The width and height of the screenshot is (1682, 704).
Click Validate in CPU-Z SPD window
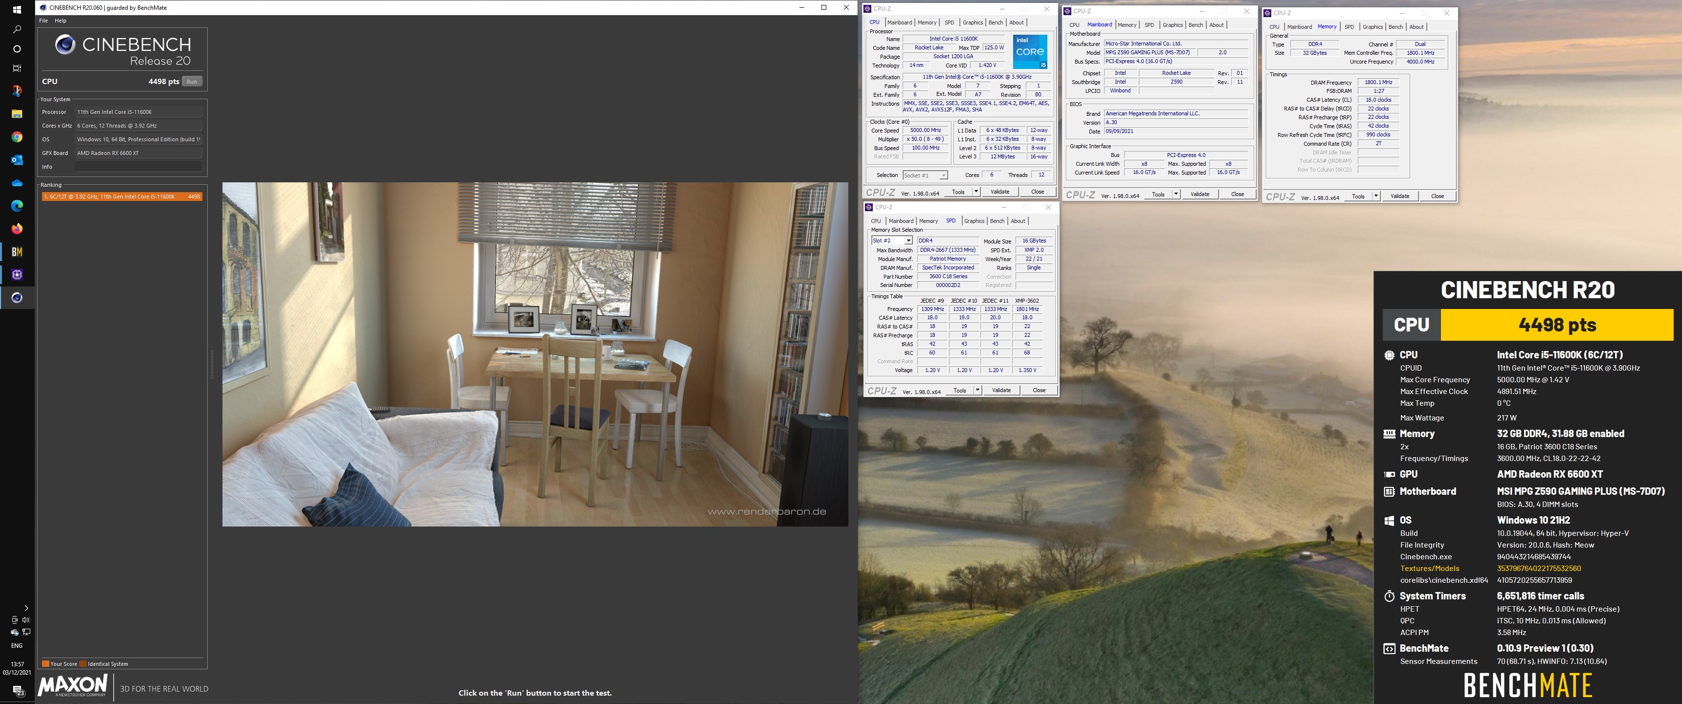(x=1001, y=391)
